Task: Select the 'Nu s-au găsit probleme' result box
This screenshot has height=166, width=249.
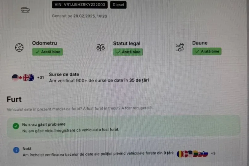Action: [124, 127]
